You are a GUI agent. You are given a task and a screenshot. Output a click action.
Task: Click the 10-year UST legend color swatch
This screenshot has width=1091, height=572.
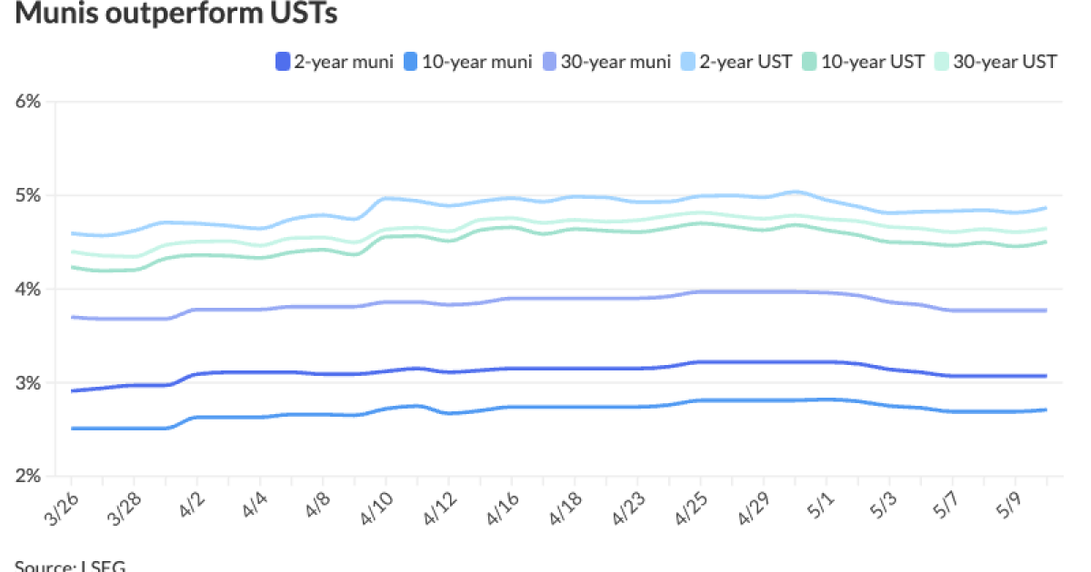click(x=810, y=62)
